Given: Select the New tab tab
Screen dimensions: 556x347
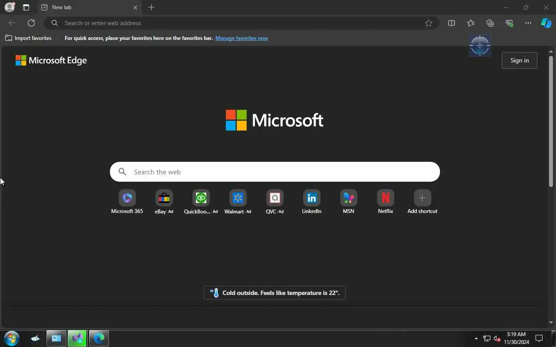Looking at the screenshot, I should click(x=89, y=7).
